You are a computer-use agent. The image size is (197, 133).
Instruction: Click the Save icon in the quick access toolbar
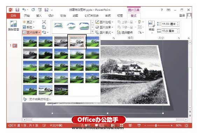[x=17, y=10]
